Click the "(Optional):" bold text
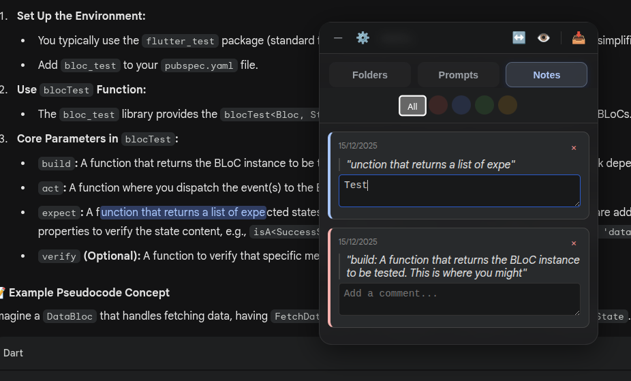 click(x=112, y=256)
